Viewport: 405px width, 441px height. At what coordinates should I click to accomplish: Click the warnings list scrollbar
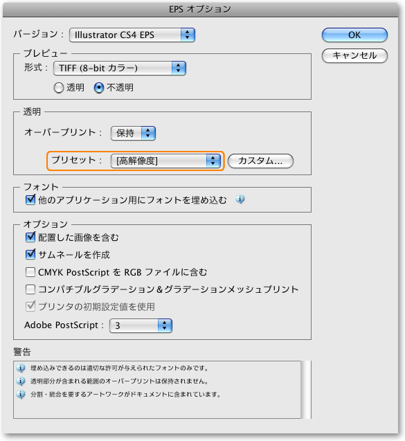point(306,390)
